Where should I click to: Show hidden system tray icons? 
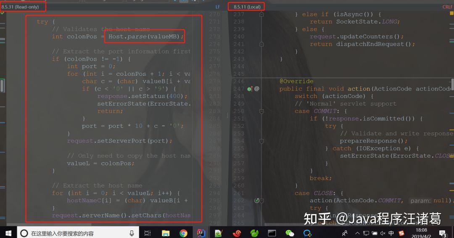click(x=357, y=233)
